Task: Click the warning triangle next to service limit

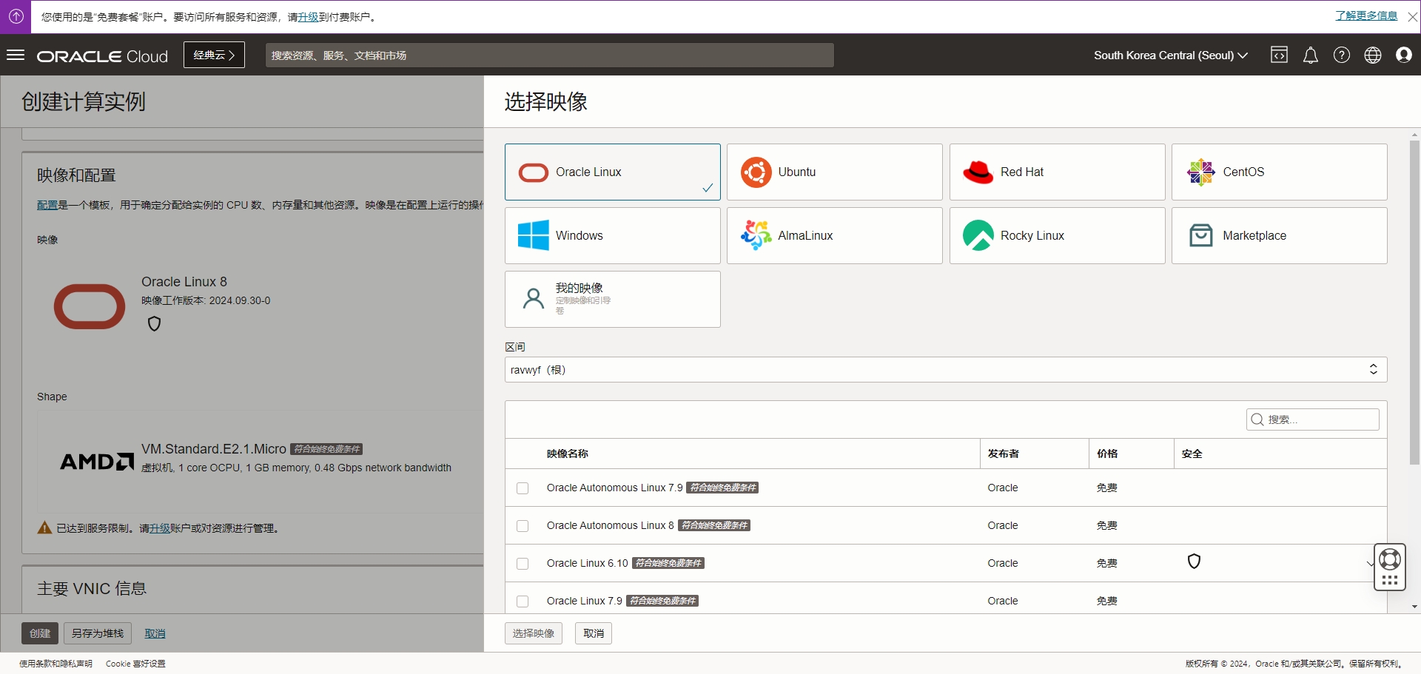Action: (x=44, y=528)
